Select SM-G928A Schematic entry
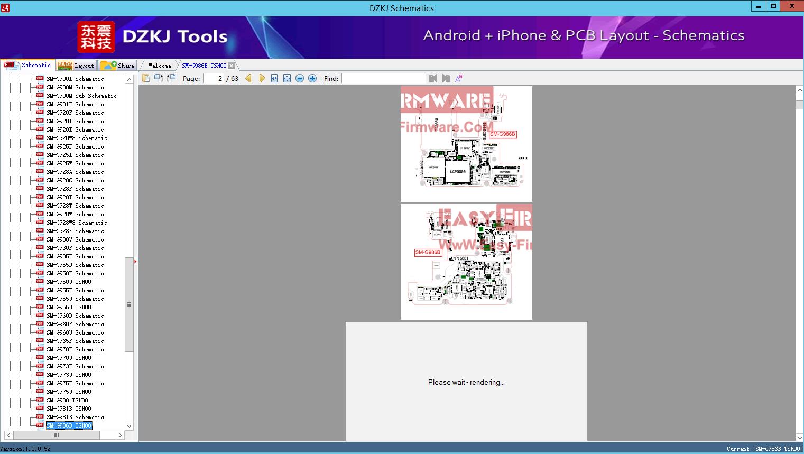Image resolution: width=804 pixels, height=454 pixels. point(75,172)
